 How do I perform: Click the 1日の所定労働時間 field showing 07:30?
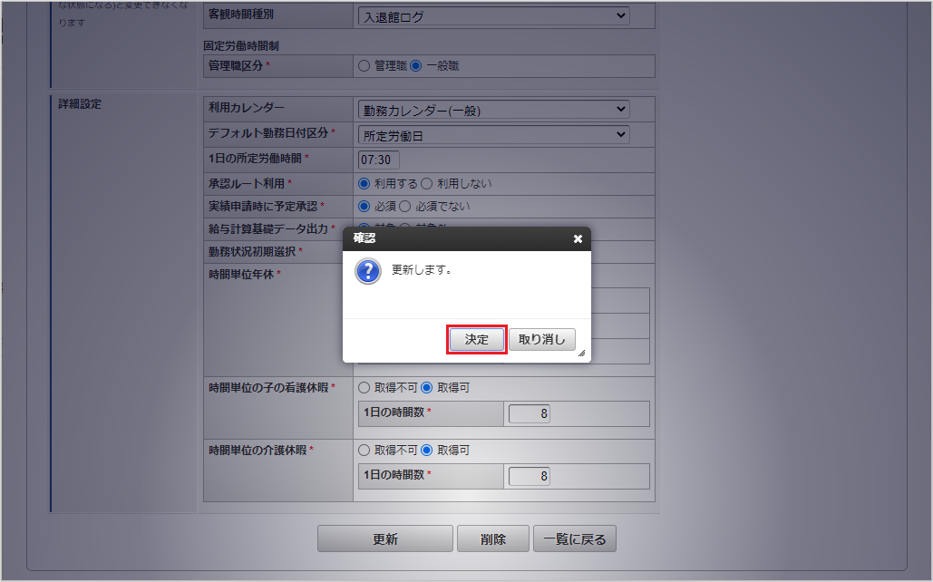point(378,160)
